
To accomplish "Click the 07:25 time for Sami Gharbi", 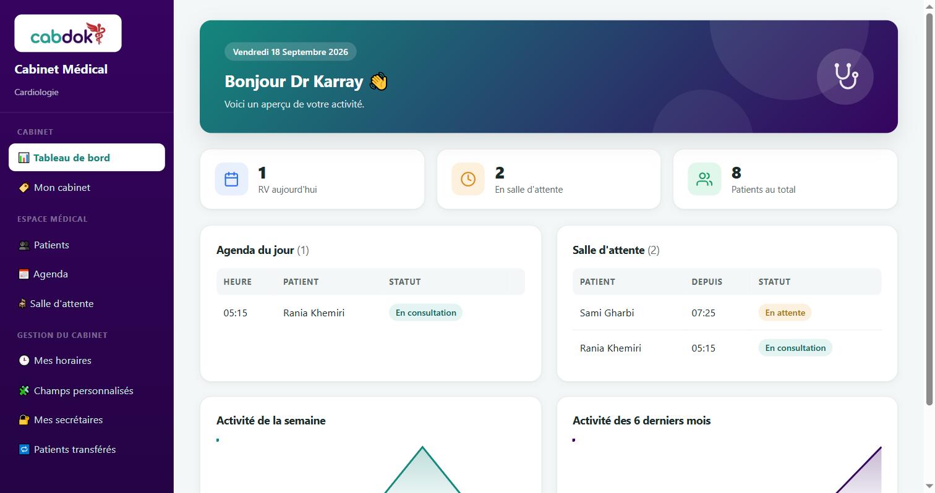I will pyautogui.click(x=704, y=313).
